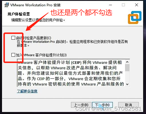Proceed with 下一步(N) button
Screen dimensions: 146x114
pyautogui.click(x=102, y=105)
